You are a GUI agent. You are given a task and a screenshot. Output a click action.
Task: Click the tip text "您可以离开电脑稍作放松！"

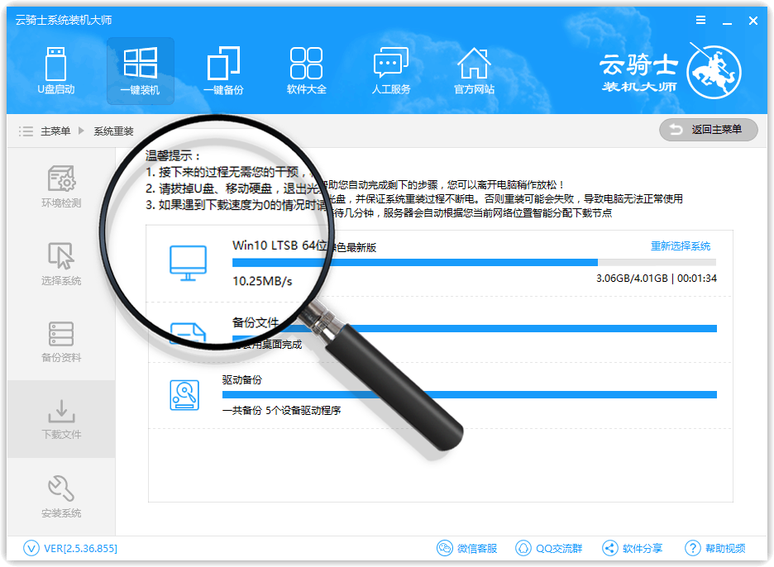pos(505,185)
